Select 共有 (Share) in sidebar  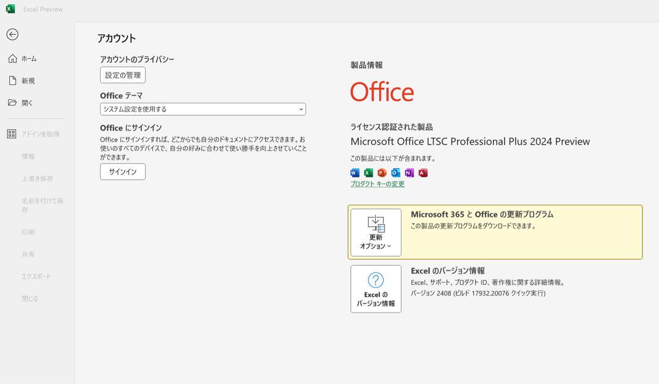tap(28, 254)
